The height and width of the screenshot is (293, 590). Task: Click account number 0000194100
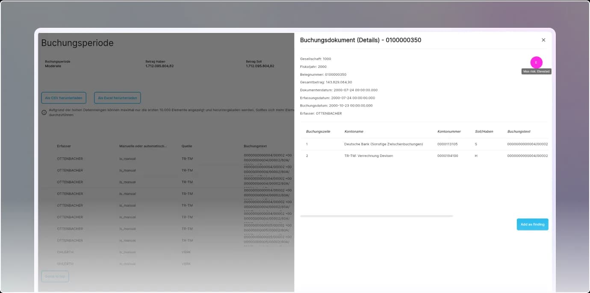(447, 156)
